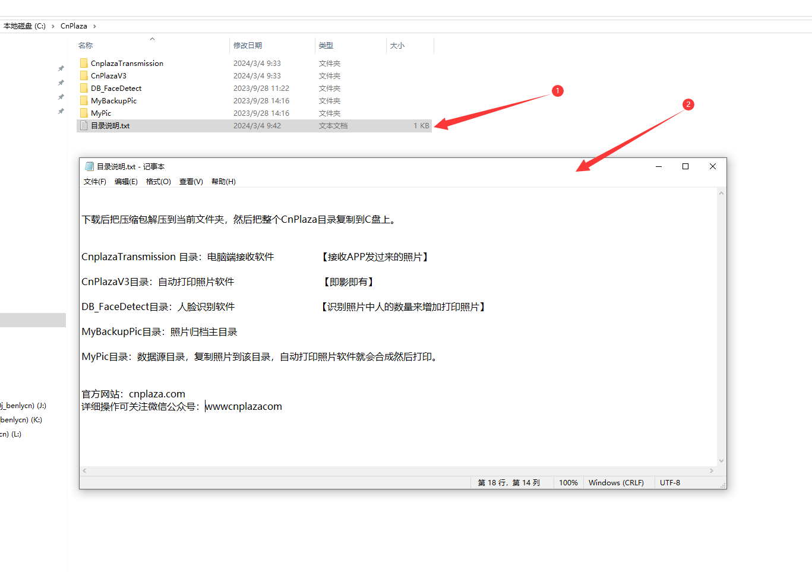Open the 查看(V) menu in Notepad

191,182
